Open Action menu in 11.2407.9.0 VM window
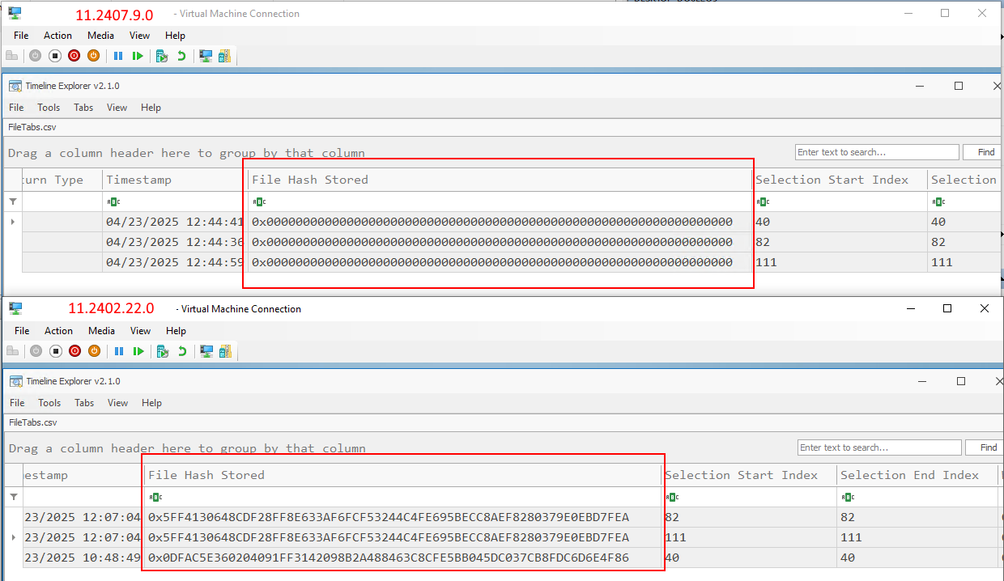Screen dimensions: 1004x581 [57, 36]
